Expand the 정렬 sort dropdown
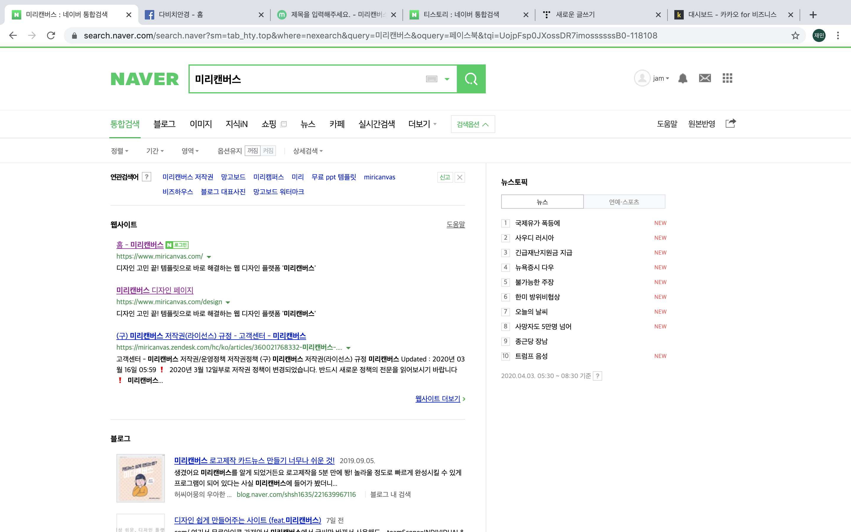The image size is (851, 532). click(120, 151)
